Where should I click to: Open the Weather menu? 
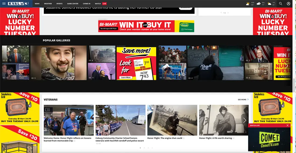click(48, 3)
